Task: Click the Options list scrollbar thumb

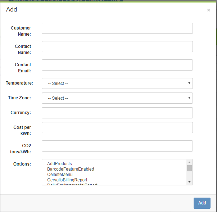Action: (189, 168)
